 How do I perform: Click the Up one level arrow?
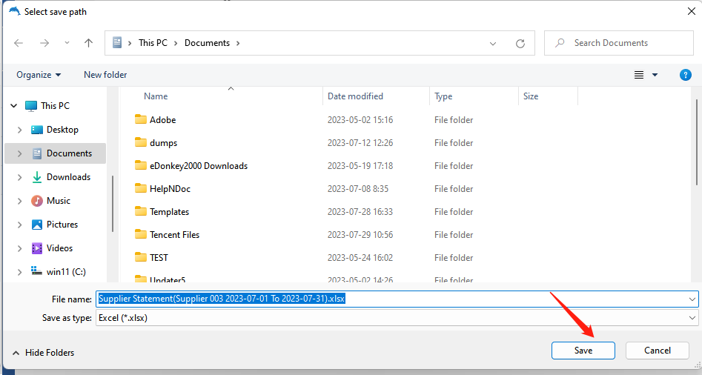click(88, 43)
